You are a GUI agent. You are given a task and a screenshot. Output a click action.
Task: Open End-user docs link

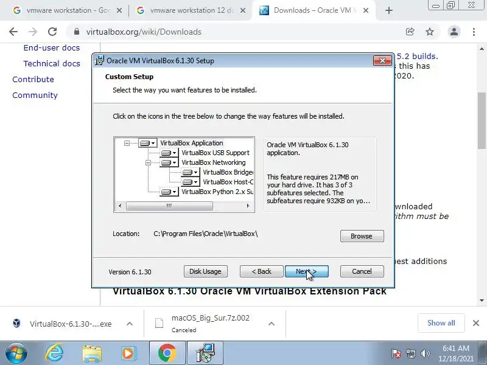click(x=52, y=48)
